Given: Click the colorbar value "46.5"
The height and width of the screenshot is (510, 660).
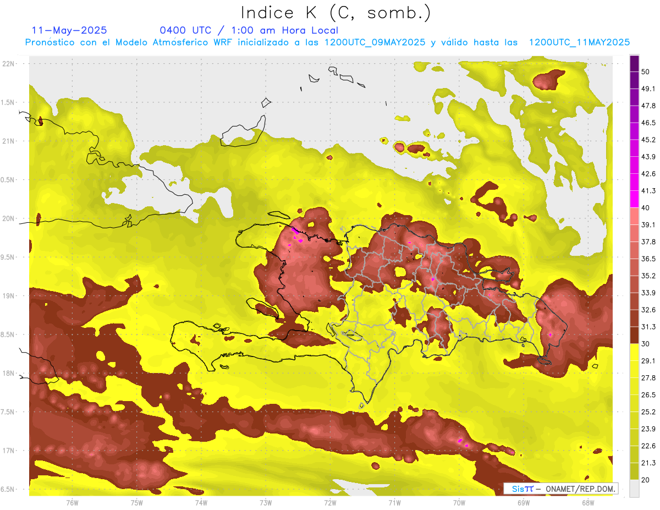Looking at the screenshot, I should pyautogui.click(x=648, y=123).
